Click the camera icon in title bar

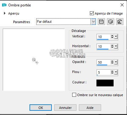[4, 5]
